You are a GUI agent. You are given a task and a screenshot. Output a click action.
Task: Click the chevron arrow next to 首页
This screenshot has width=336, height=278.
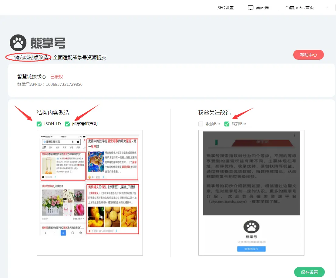tap(327, 8)
